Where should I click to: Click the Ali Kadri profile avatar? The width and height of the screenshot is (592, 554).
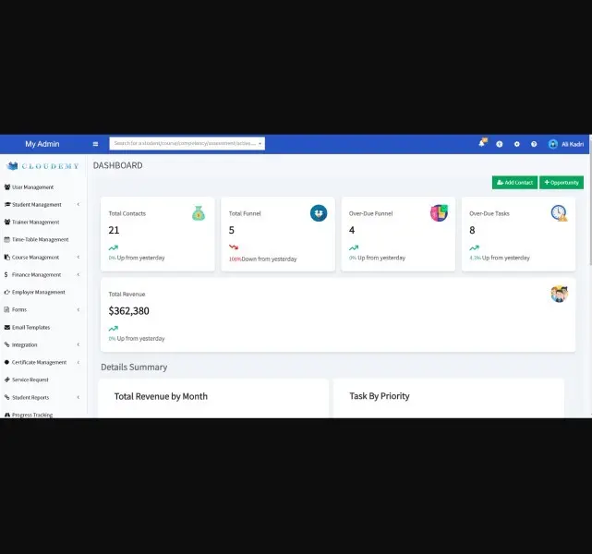(x=552, y=144)
